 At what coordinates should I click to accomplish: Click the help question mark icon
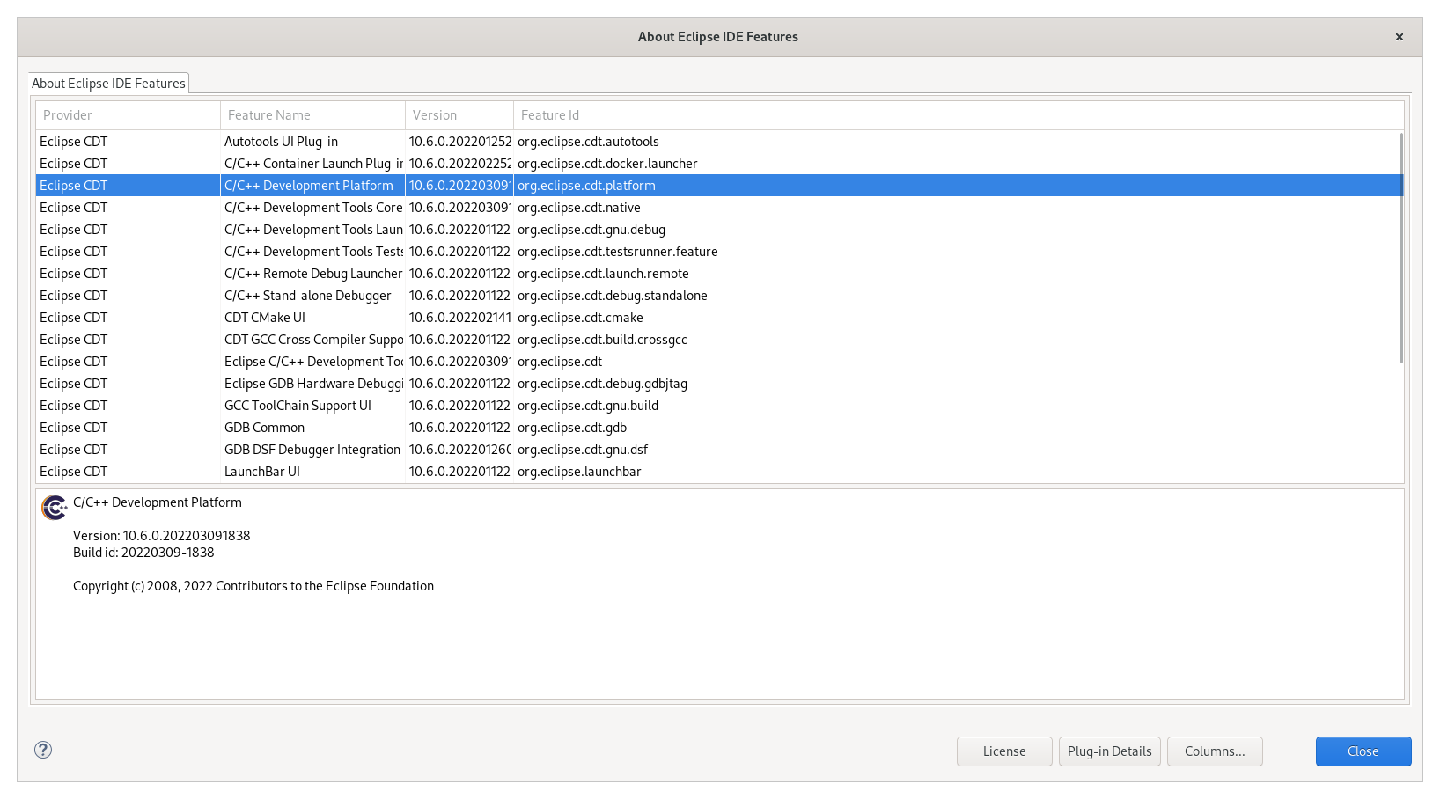click(x=43, y=750)
